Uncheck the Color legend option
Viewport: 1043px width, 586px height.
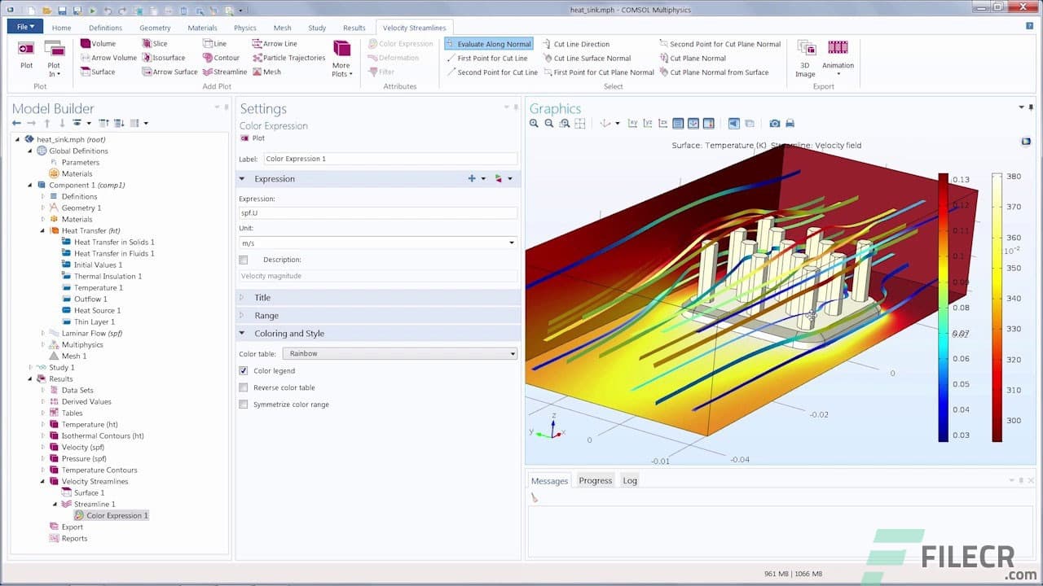point(243,370)
